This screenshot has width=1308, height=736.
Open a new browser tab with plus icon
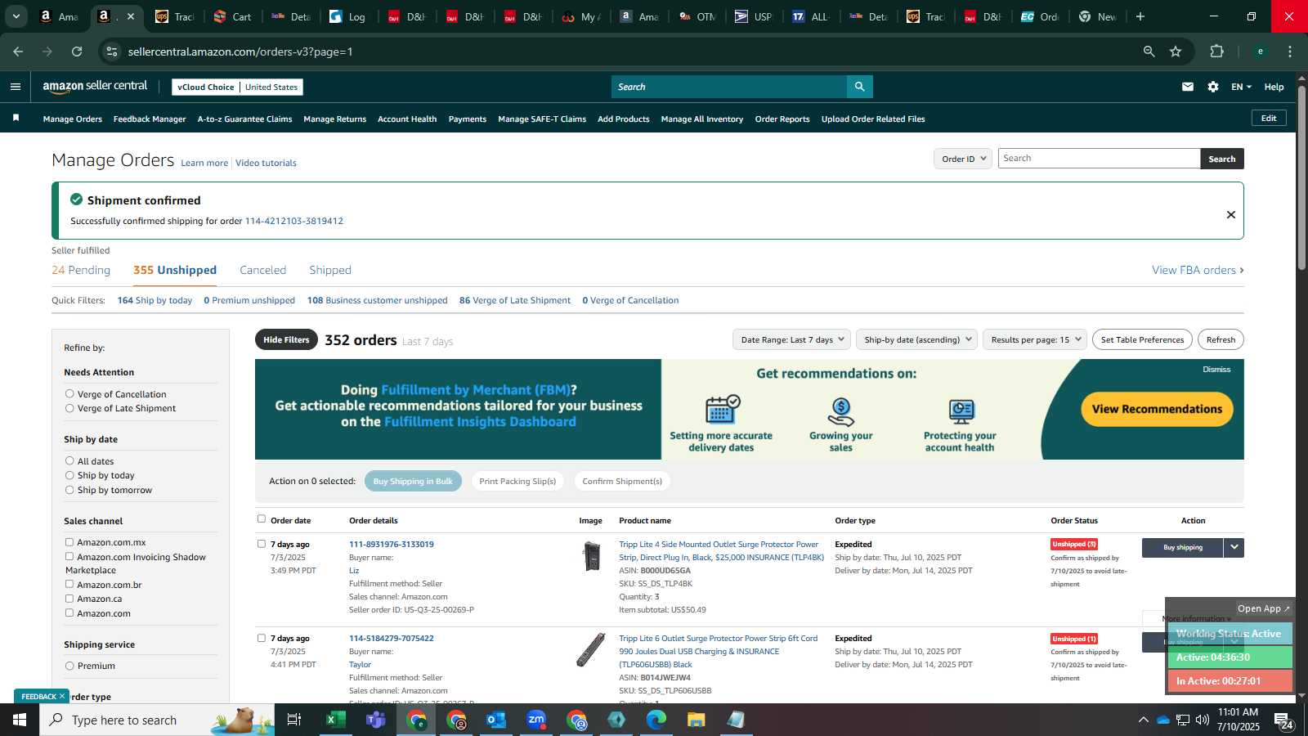click(x=1140, y=16)
